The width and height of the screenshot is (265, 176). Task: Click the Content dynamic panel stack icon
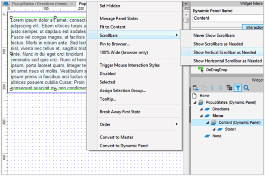[x=214, y=122]
